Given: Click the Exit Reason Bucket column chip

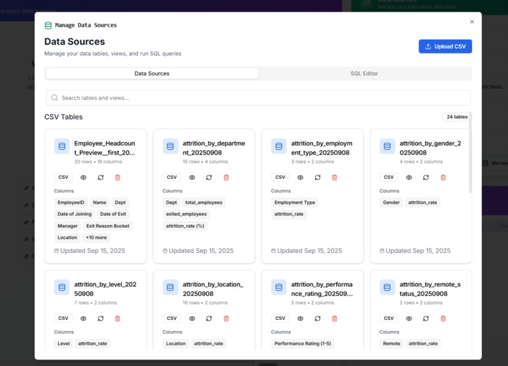Looking at the screenshot, I should click(107, 225).
